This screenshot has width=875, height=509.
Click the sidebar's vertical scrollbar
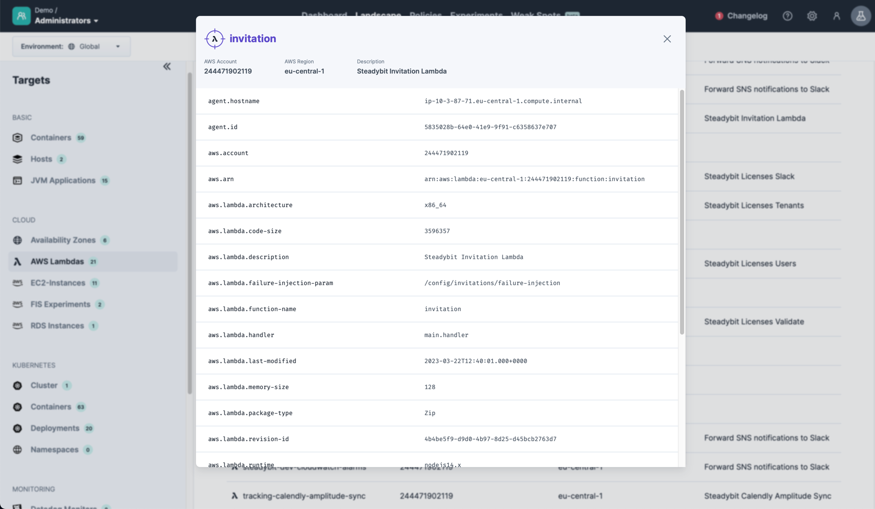click(x=190, y=233)
